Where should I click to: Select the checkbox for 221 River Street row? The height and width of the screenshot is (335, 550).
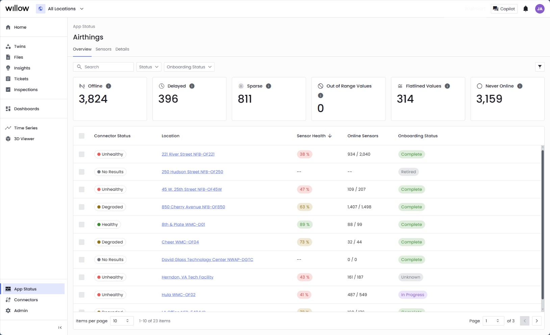click(x=81, y=154)
